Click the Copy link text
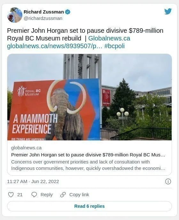This screenshot has height=220, width=179. 79,195
